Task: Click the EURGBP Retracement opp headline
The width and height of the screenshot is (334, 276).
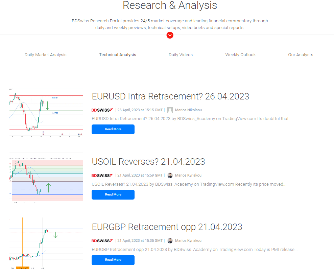Action: coord(167,227)
